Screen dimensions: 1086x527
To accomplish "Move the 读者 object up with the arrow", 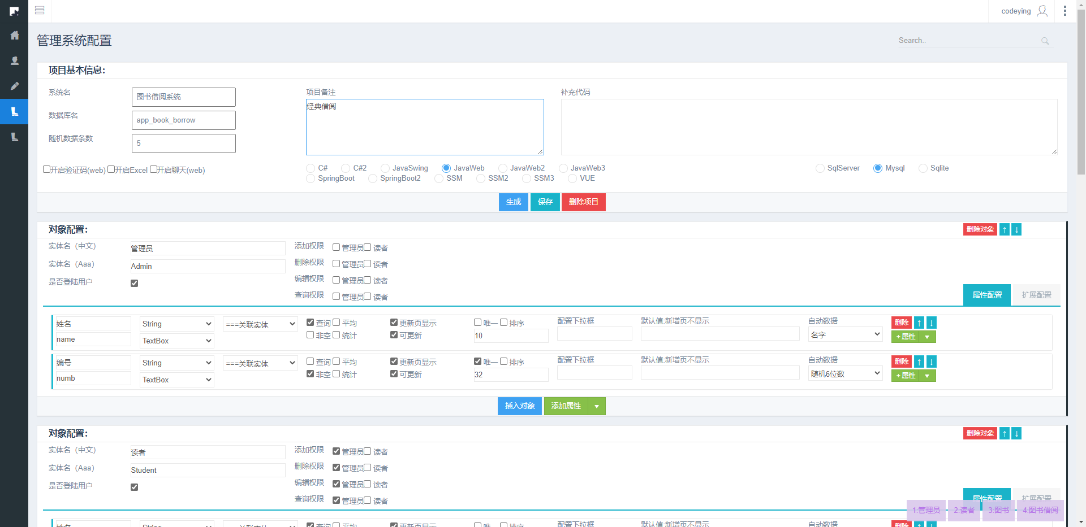I will point(1005,433).
